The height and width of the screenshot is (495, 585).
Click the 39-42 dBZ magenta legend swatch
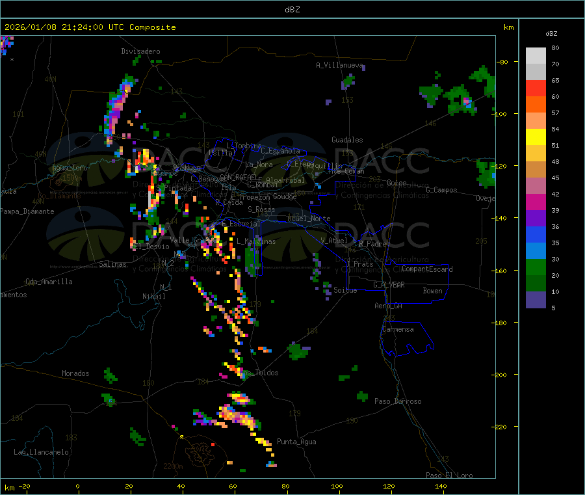pos(536,202)
